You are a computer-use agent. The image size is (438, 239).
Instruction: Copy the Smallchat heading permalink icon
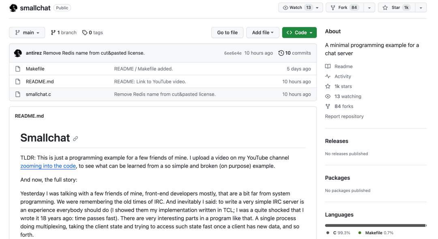(75, 138)
